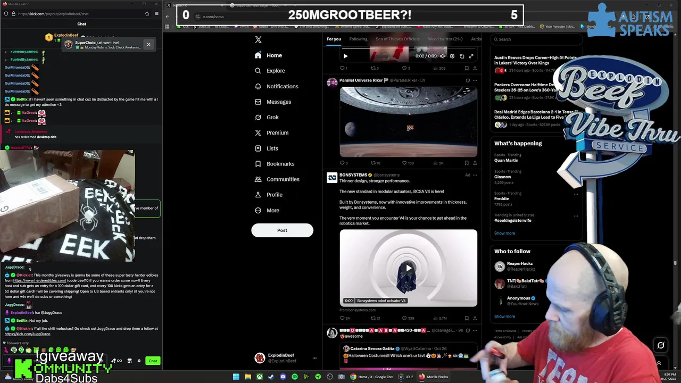Reply to the Bonsystems ad post
Viewport: 681px width, 383px height.
(342, 318)
